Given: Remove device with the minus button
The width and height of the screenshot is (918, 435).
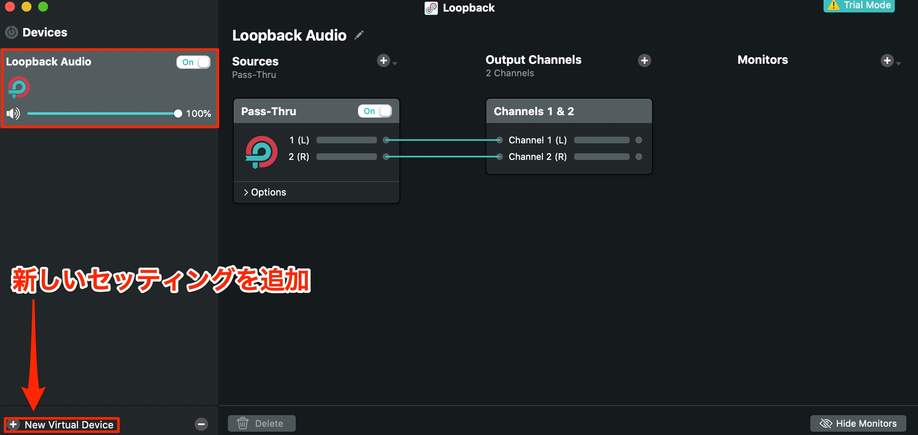Looking at the screenshot, I should [x=201, y=424].
